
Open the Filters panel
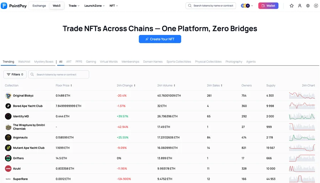tap(15, 74)
